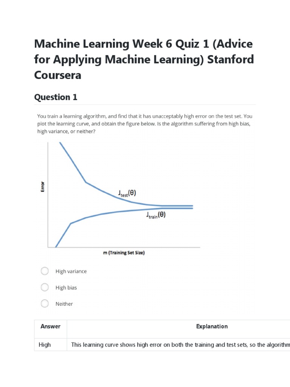Click the "High bias" answer label text
The image size is (290, 387).
66,288
